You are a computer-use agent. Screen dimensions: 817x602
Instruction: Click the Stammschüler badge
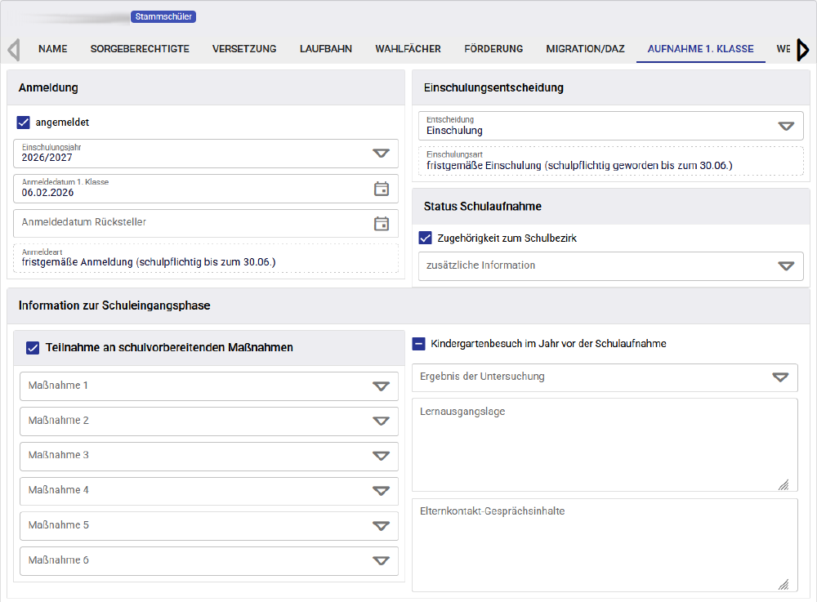pyautogui.click(x=163, y=16)
